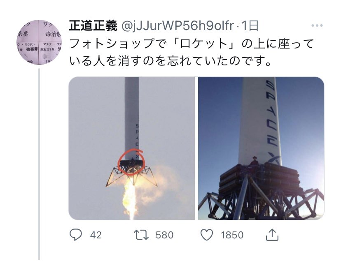Click the retweet arrows icon
The image size is (341, 261).
(x=141, y=235)
